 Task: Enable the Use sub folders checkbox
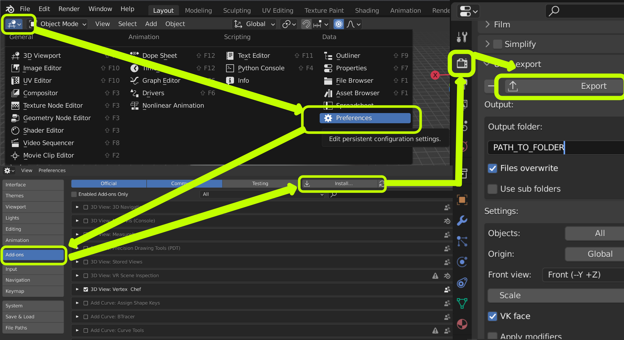tap(493, 189)
